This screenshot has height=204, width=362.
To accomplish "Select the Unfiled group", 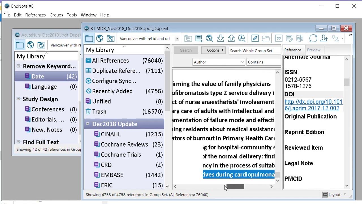I will (x=124, y=101).
